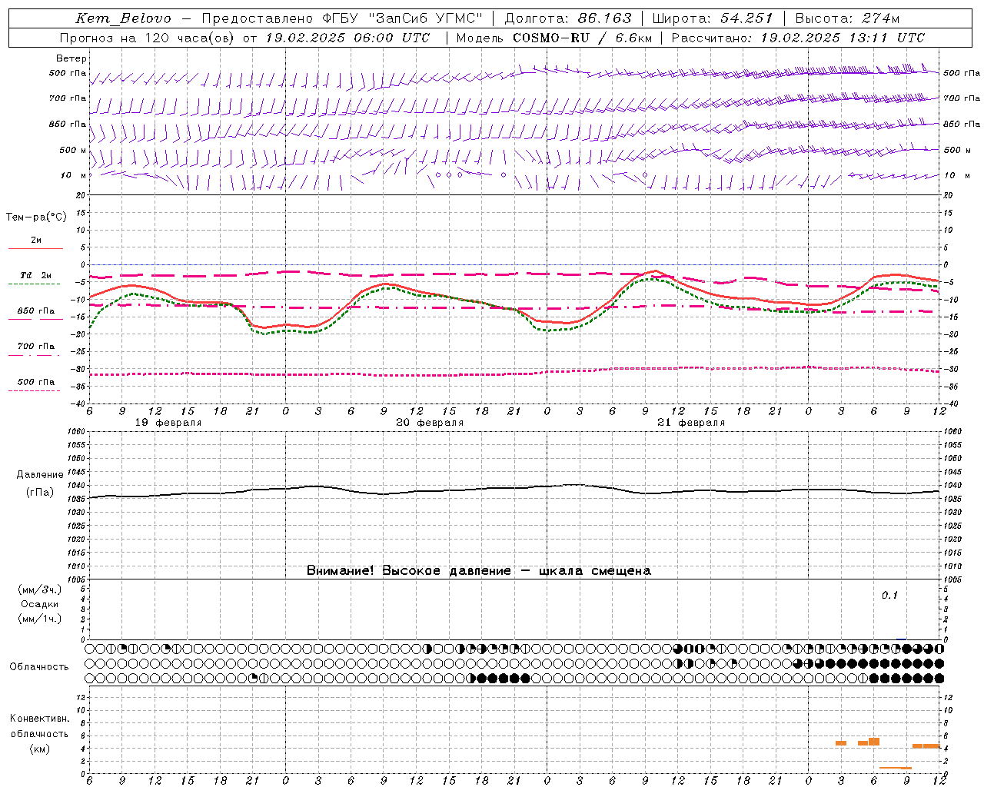Click the 21 февраля date label
The width and height of the screenshot is (984, 787).
tap(691, 423)
